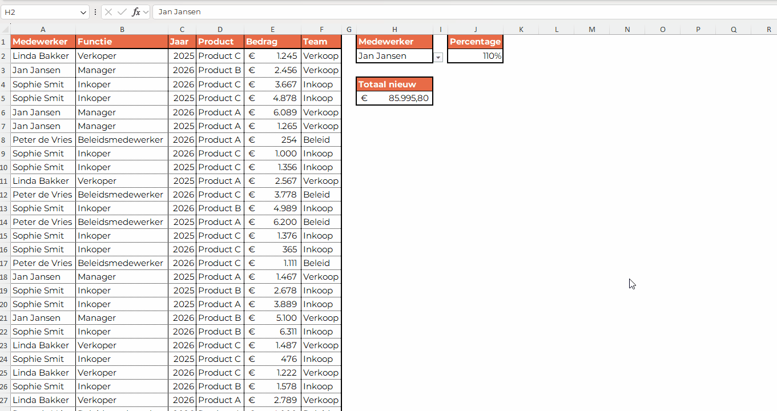Click the Select All corner above row 1
This screenshot has height=411, width=777.
5,29
